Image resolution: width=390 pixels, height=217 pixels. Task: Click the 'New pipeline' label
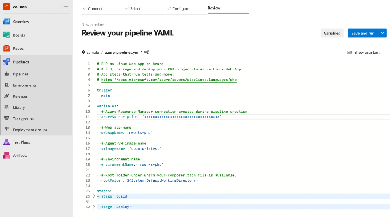(93, 25)
